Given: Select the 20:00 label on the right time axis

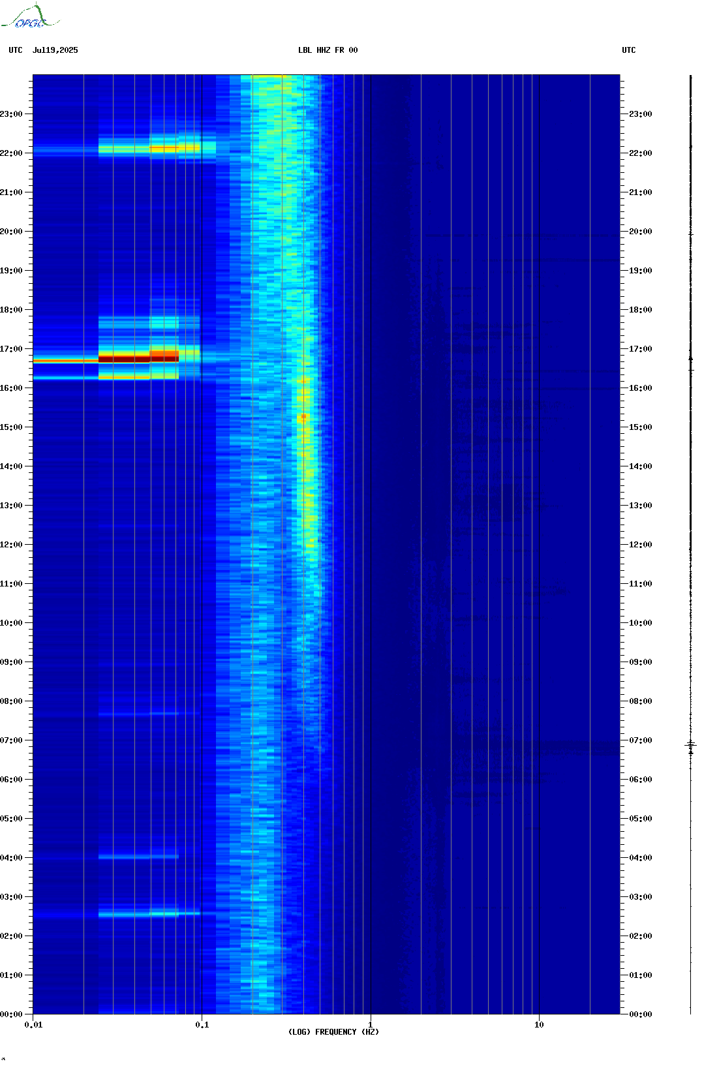Looking at the screenshot, I should point(641,232).
